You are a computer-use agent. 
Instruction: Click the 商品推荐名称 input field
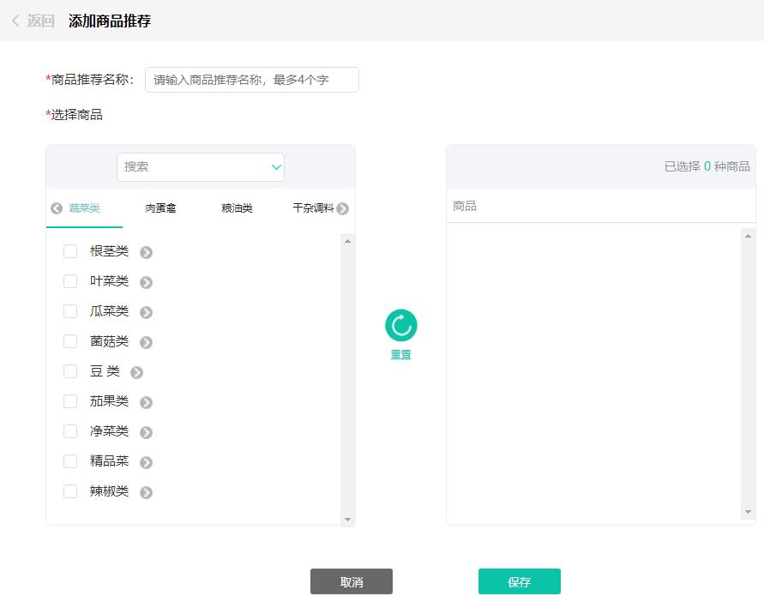251,80
